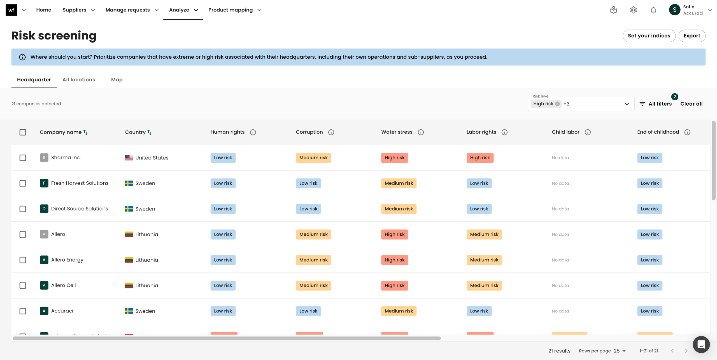Click the Child labor info icon

(588, 132)
